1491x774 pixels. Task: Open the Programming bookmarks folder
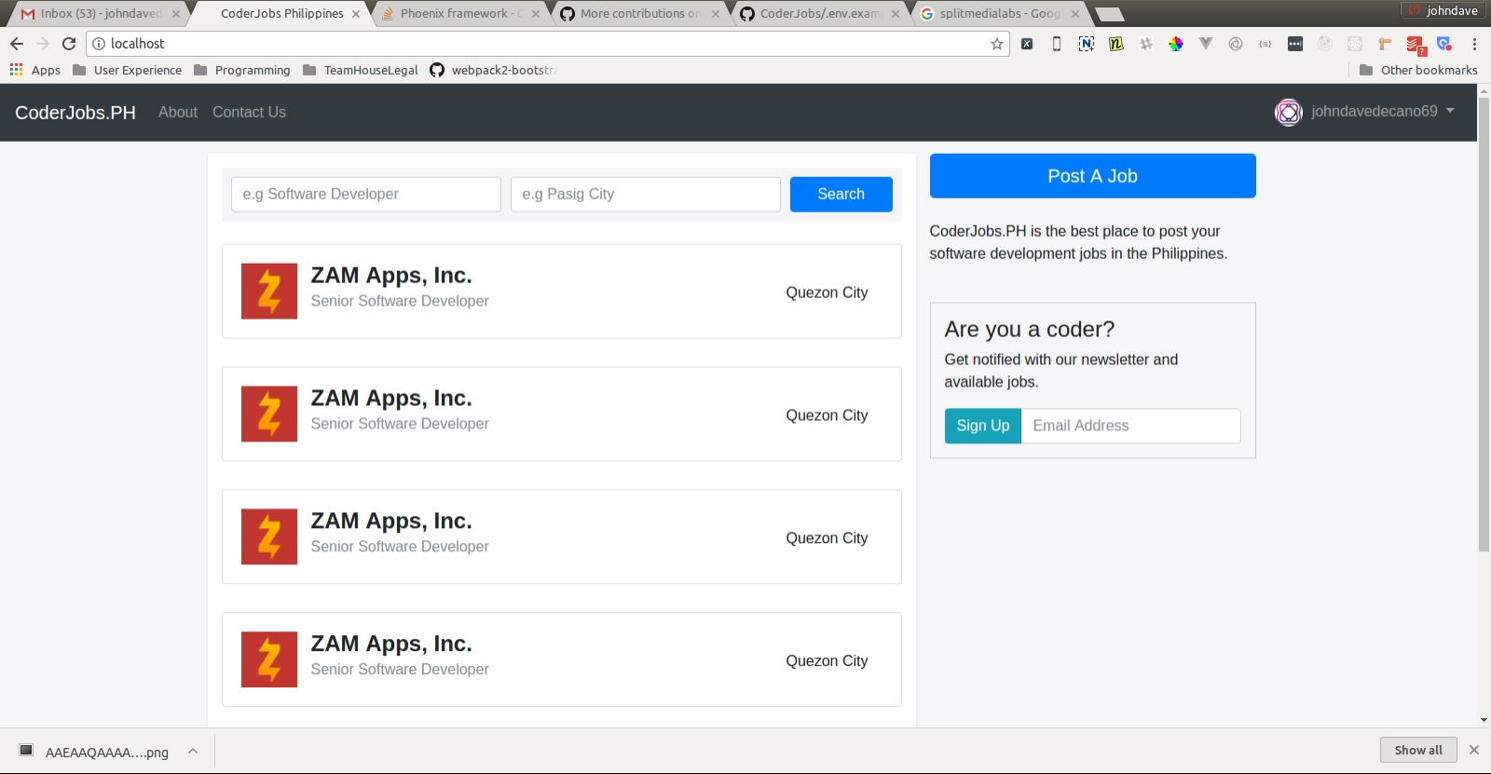tap(242, 70)
